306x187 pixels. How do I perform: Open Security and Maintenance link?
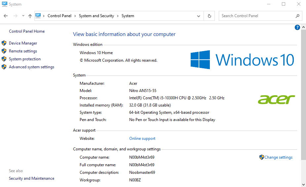[32, 178]
